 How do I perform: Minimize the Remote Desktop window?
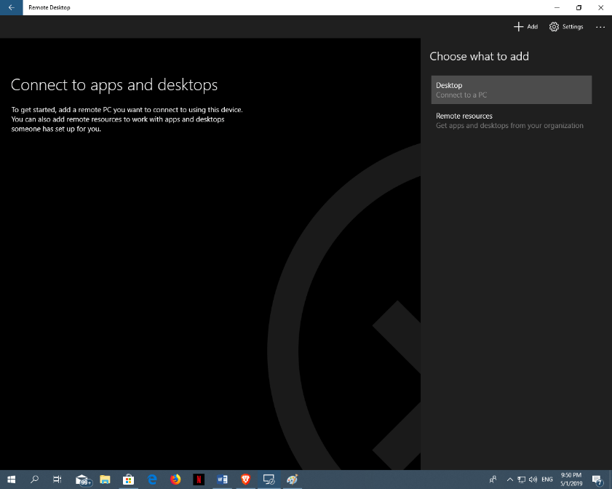[x=557, y=7]
